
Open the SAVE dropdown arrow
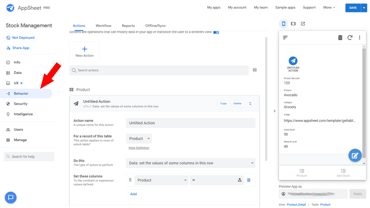(x=364, y=8)
